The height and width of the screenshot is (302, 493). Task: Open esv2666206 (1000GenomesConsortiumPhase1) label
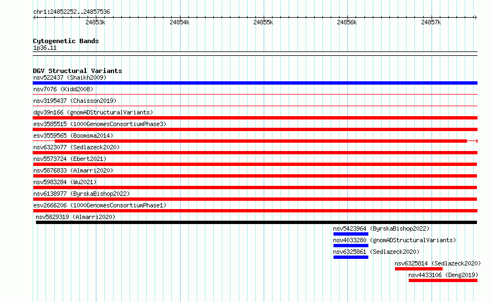point(100,205)
